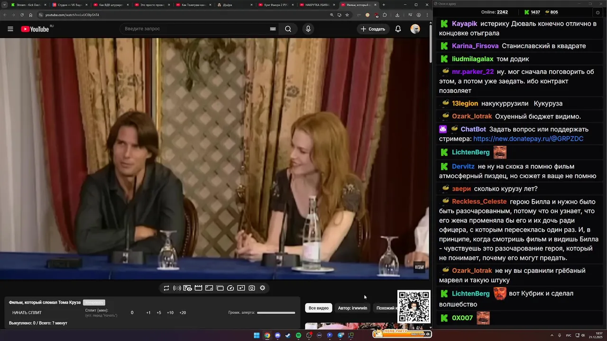Open Chrome downloads icon

[x=397, y=15]
